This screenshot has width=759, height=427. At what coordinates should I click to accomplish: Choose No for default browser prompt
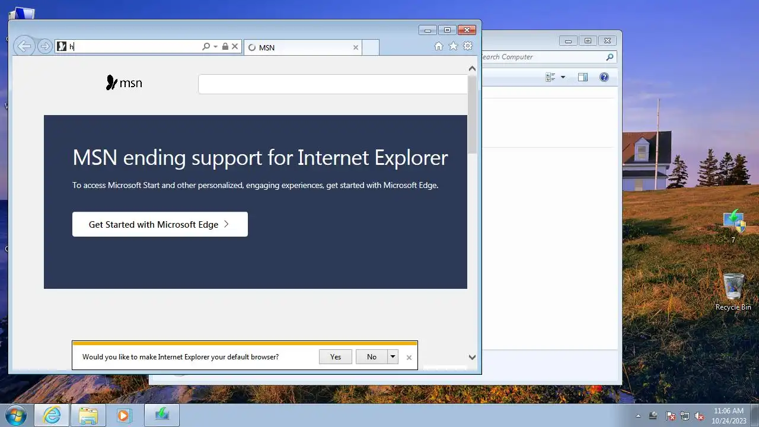pos(371,356)
